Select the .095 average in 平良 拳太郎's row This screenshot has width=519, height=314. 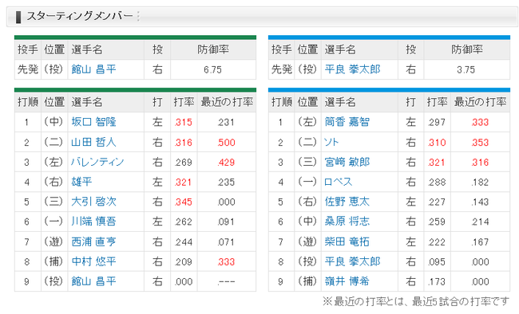click(437, 261)
